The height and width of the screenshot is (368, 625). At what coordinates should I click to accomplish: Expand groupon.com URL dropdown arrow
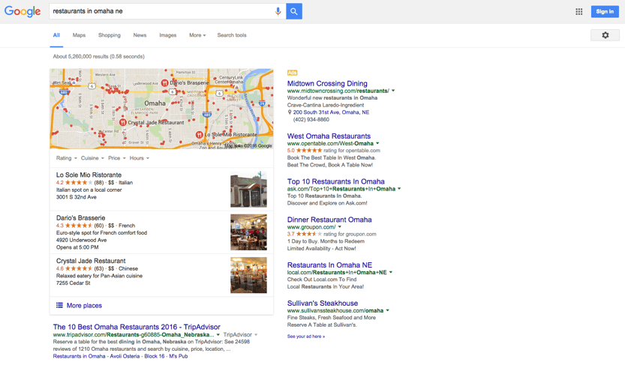340,227
